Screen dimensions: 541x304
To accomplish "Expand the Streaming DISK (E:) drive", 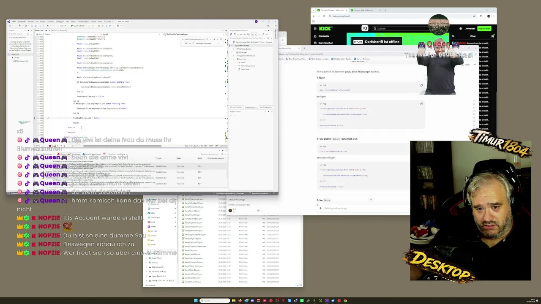I will point(147,271).
